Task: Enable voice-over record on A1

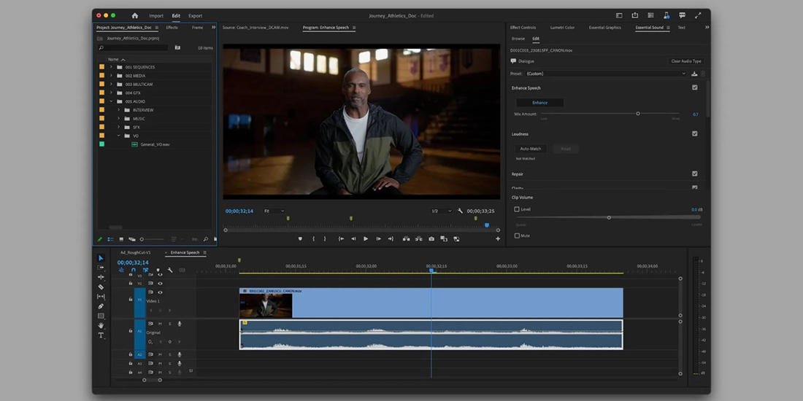Action: (x=180, y=324)
